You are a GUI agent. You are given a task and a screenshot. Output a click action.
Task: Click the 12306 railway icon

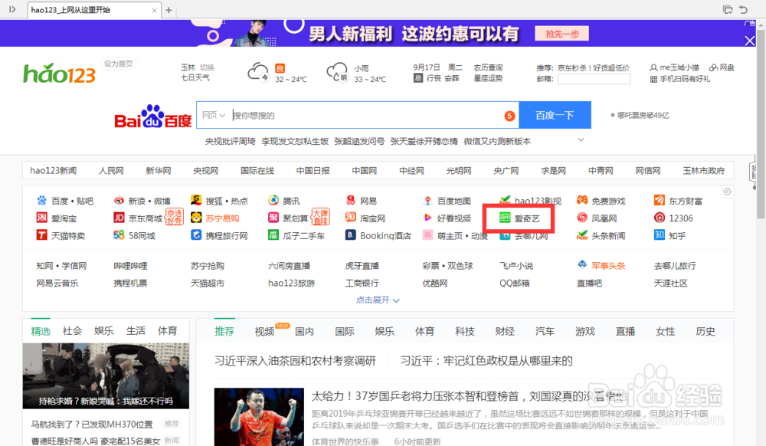(659, 218)
